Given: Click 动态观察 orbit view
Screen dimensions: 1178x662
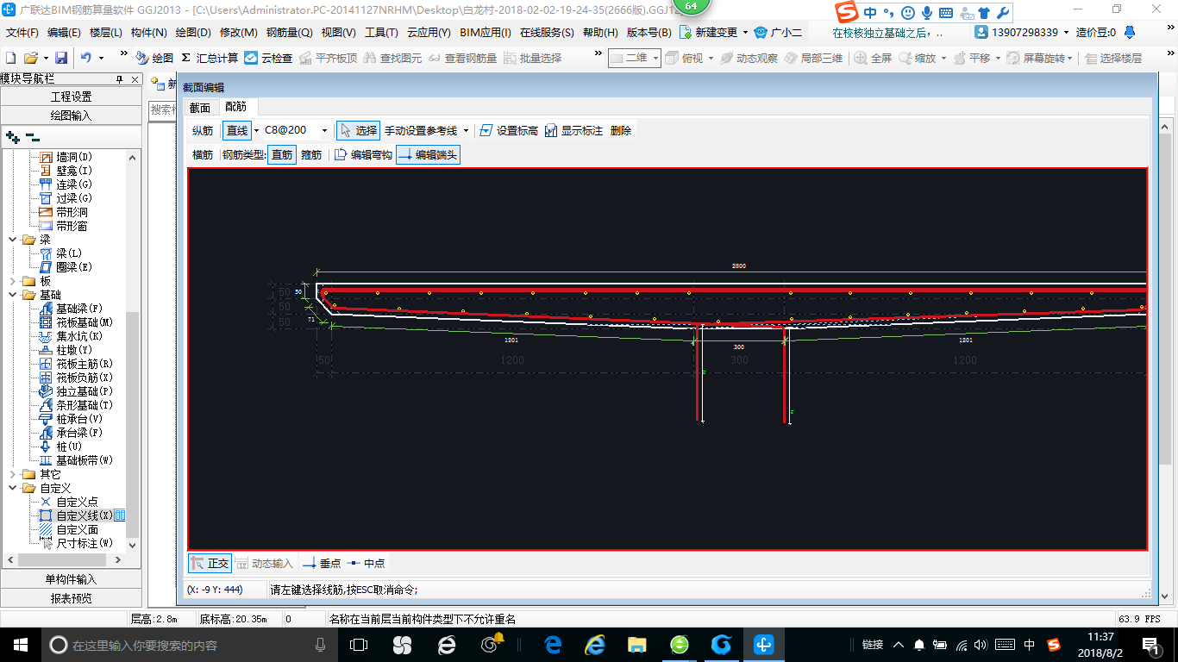Looking at the screenshot, I should click(749, 58).
